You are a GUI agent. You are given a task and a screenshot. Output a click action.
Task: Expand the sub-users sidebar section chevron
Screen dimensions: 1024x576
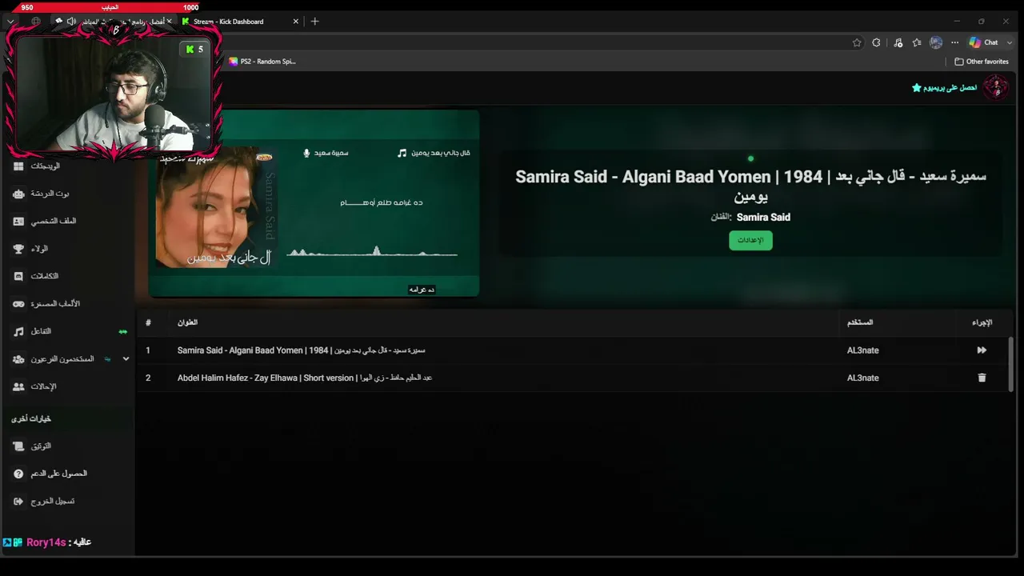point(126,359)
